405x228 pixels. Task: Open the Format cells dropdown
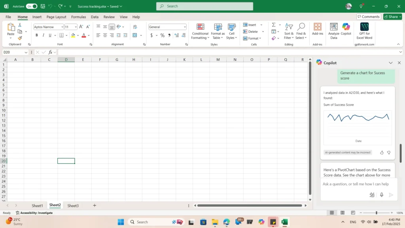pos(252,38)
